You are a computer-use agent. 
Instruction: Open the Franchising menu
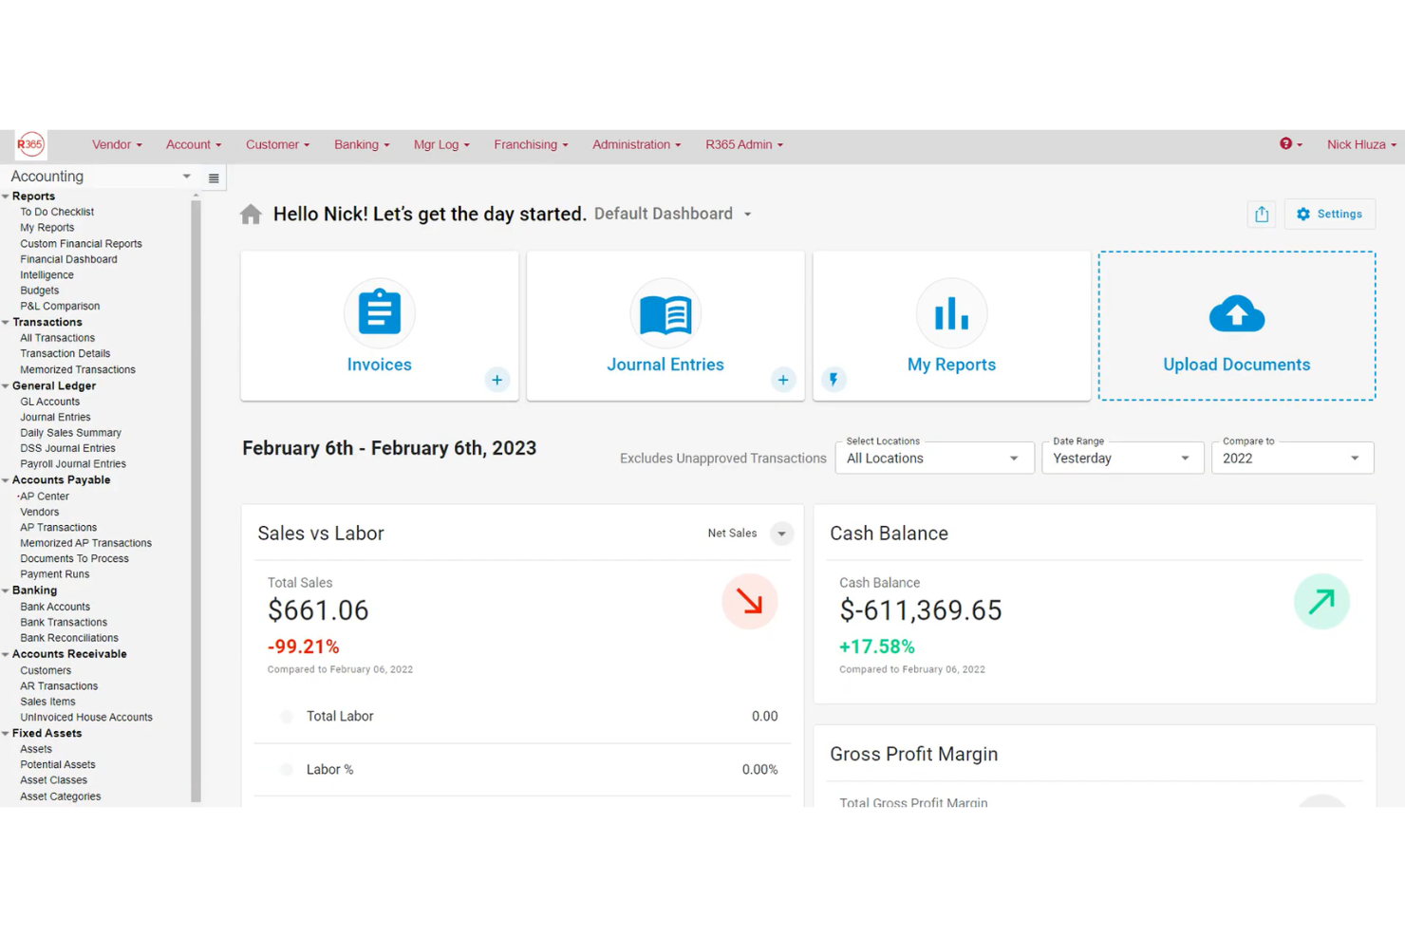[531, 144]
